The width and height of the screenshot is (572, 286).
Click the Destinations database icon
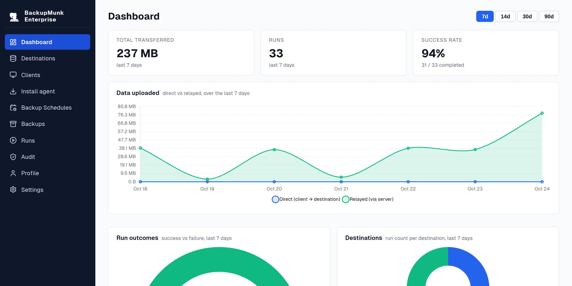[x=13, y=58]
